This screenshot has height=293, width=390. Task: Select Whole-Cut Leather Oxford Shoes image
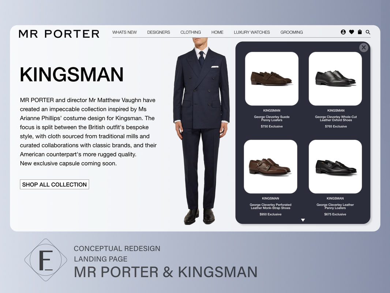(x=335, y=79)
